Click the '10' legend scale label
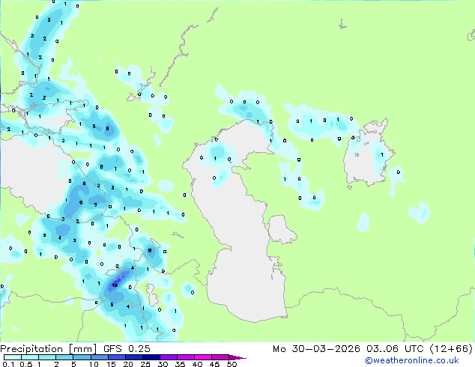 (94, 364)
